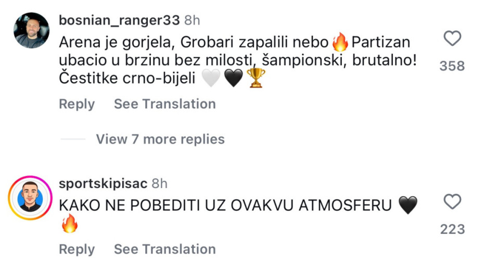The height and width of the screenshot is (265, 484).
Task: Click the trophy emoji after crno-bijeli
Action: [256, 78]
